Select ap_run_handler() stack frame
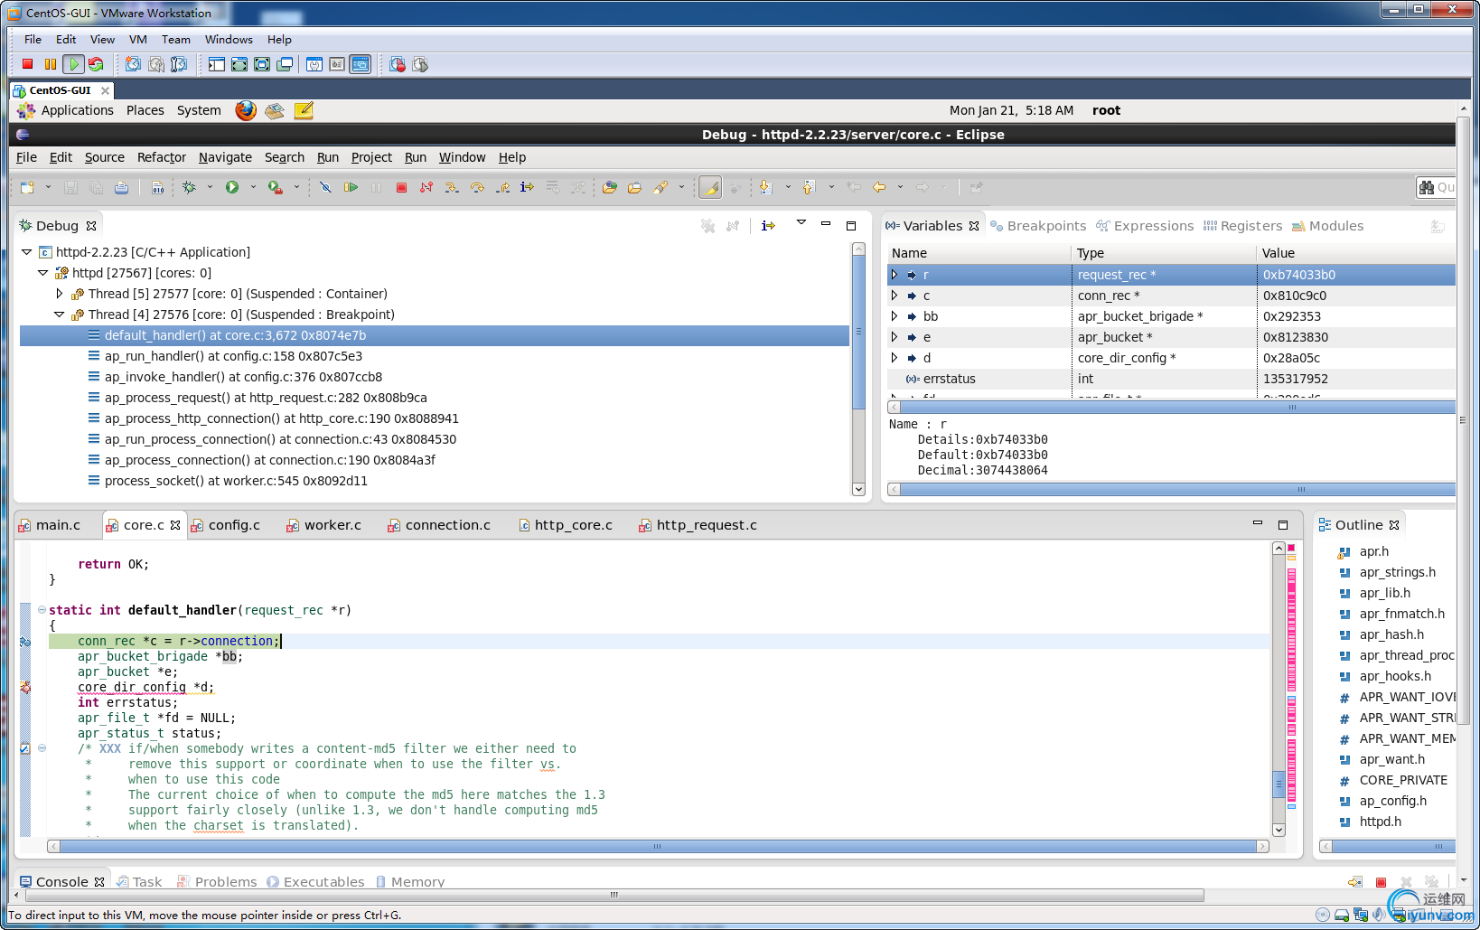Viewport: 1480px width, 930px height. (233, 356)
